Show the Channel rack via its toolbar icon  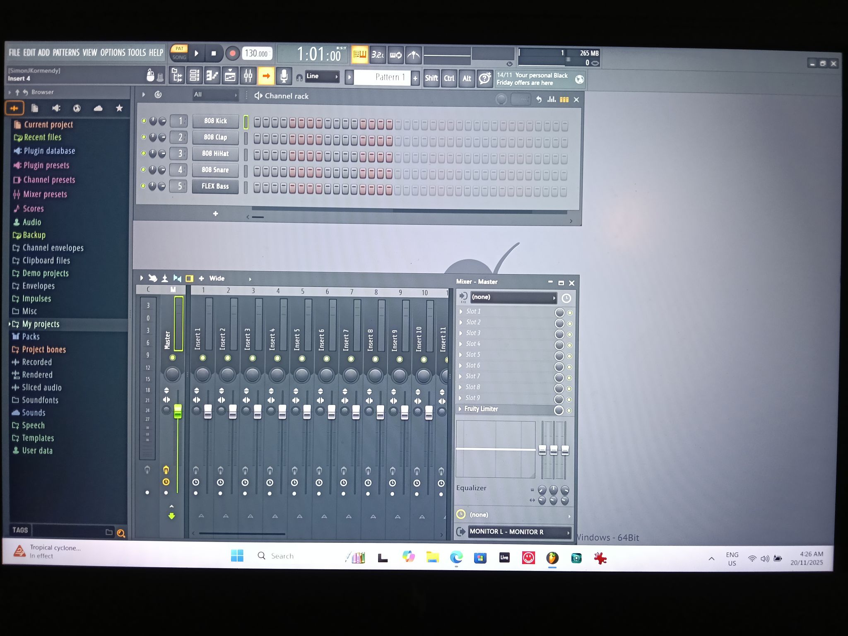pyautogui.click(x=194, y=76)
